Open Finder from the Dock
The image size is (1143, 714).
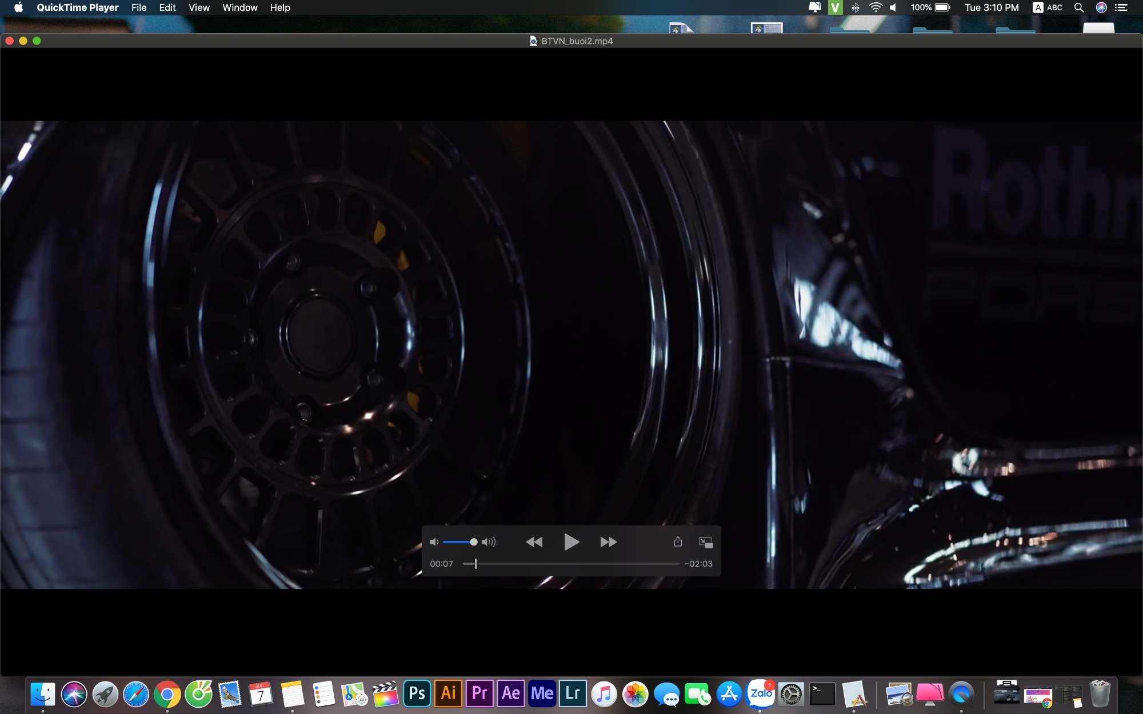click(x=43, y=694)
